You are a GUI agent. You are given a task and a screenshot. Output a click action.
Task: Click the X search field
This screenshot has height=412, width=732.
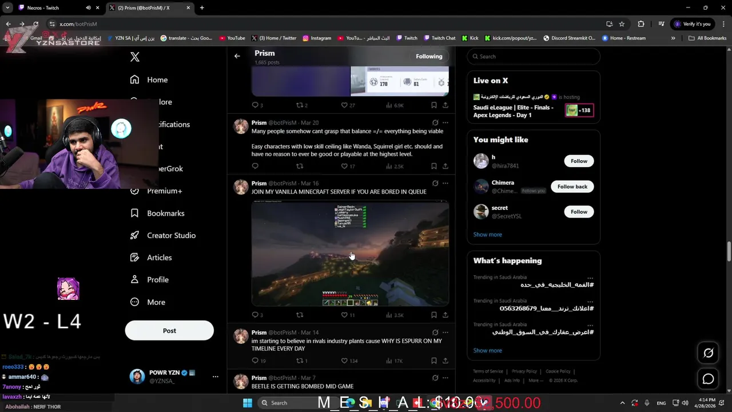534,56
